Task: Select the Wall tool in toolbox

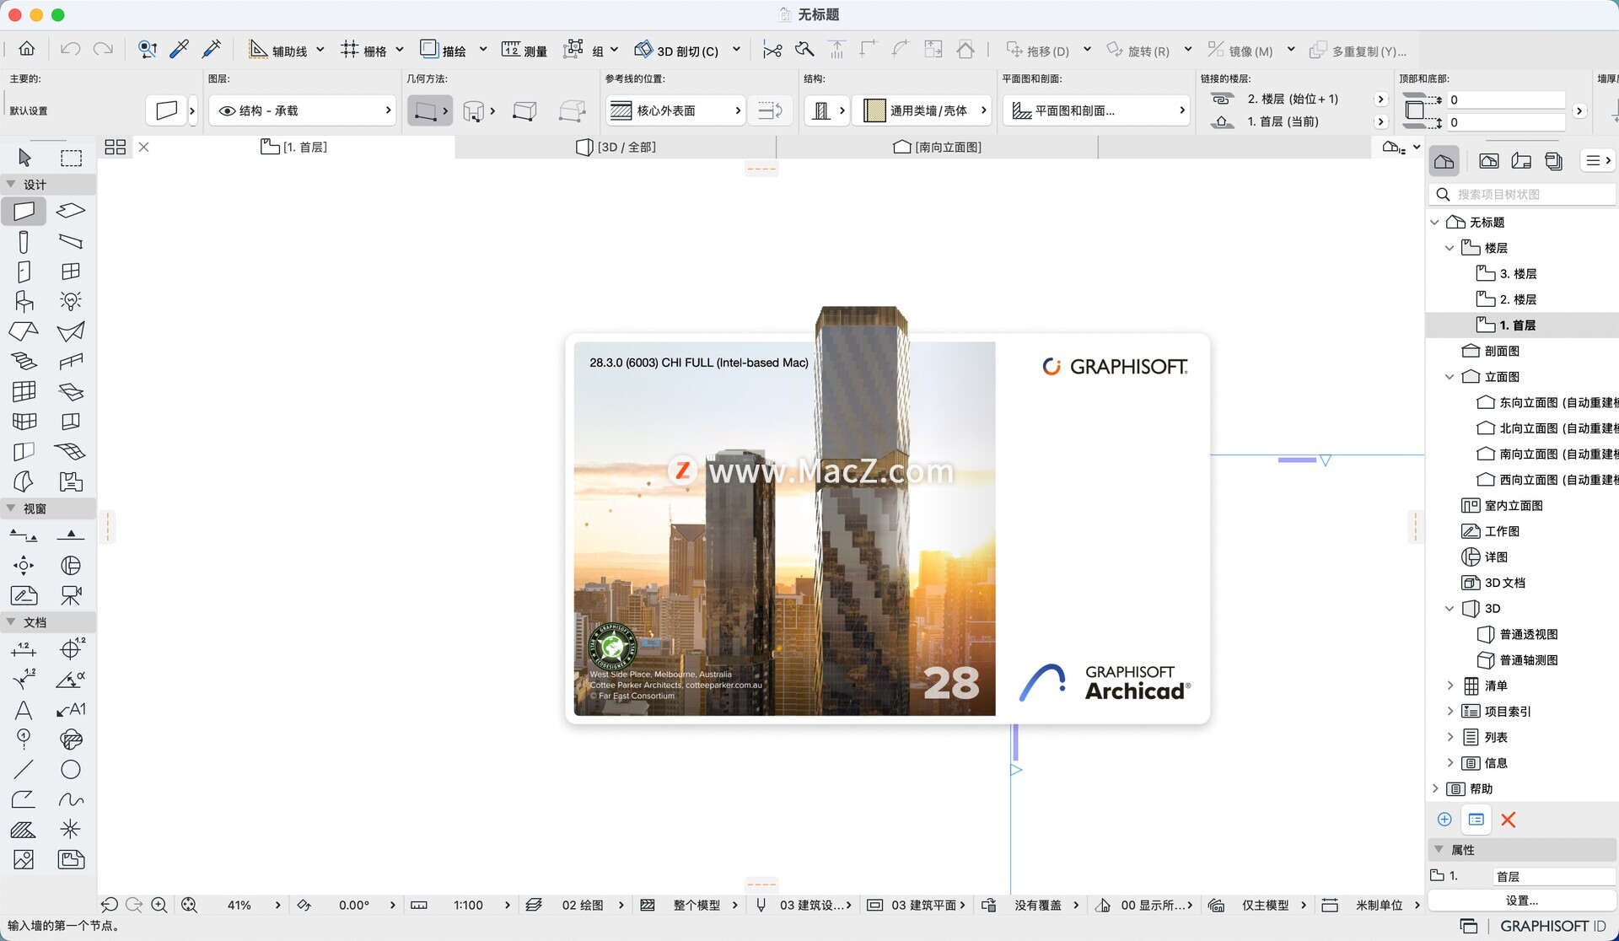Action: (24, 211)
